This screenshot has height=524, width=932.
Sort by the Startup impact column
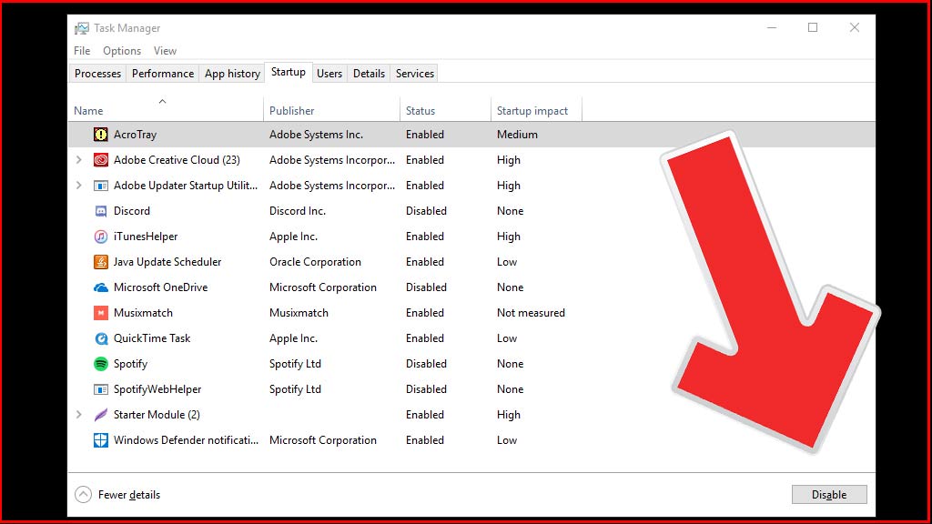(x=532, y=109)
